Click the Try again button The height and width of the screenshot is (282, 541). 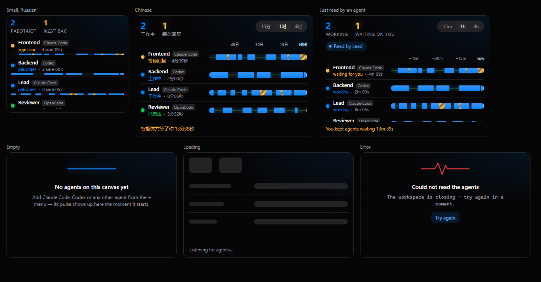(x=445, y=218)
